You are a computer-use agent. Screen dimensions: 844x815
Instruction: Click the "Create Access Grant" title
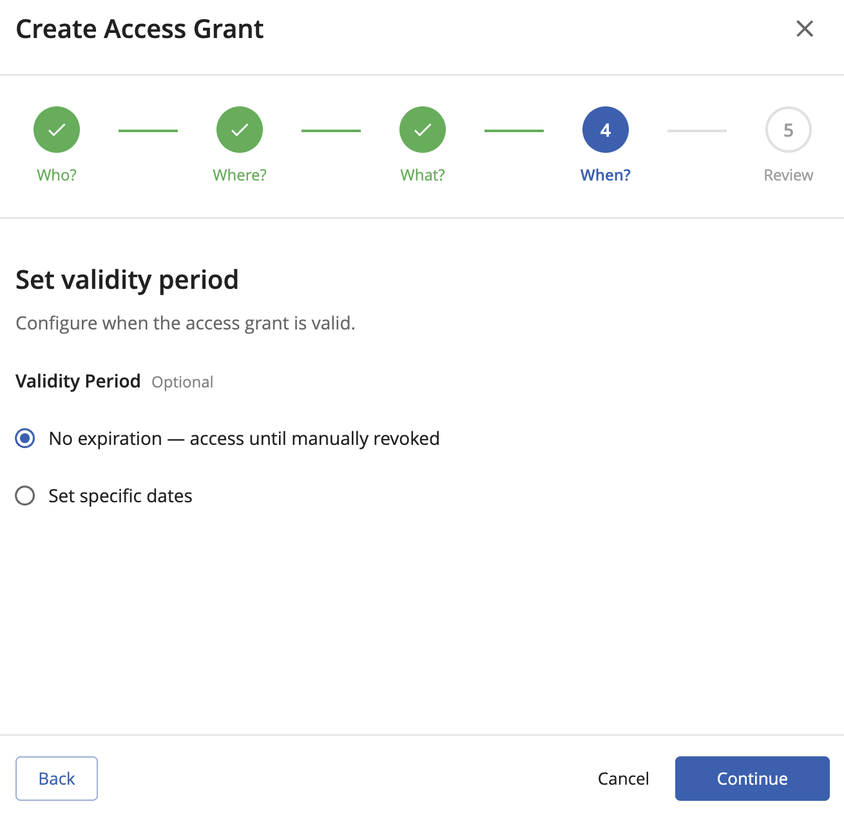[x=140, y=29]
